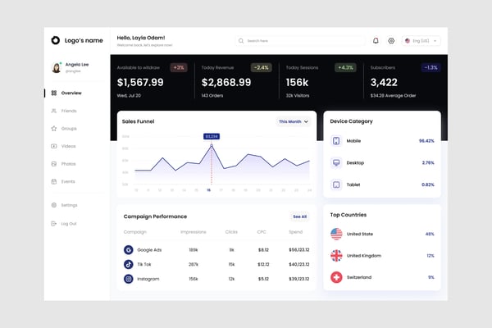Open the Groups sidebar item
This screenshot has width=492, height=328.
pyautogui.click(x=69, y=129)
